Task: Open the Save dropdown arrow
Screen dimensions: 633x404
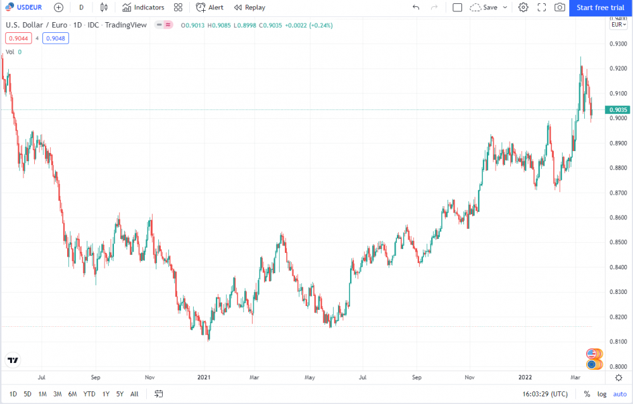Action: (x=505, y=7)
